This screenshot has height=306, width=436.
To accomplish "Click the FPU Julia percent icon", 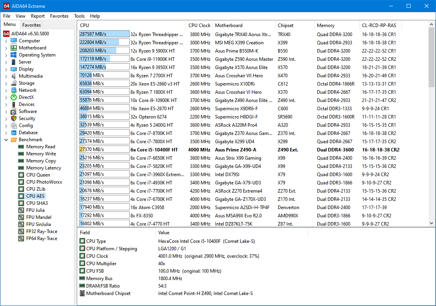I will [x=21, y=210].
